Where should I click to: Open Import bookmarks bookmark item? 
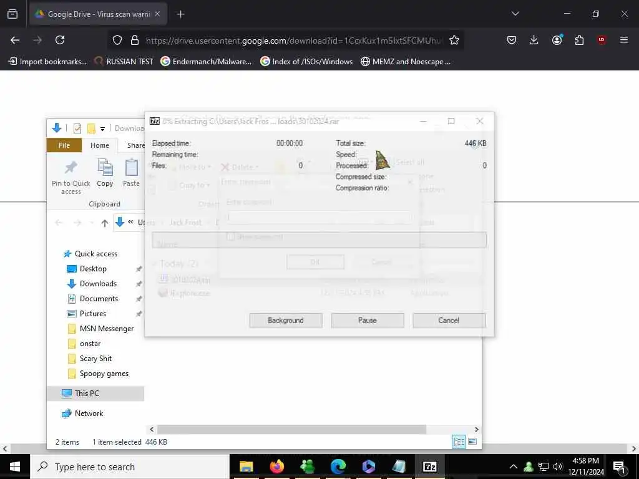coord(47,62)
